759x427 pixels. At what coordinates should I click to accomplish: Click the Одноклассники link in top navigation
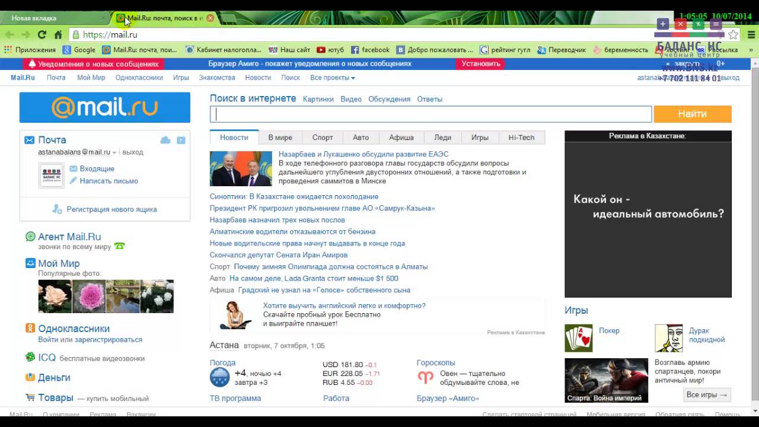click(139, 78)
